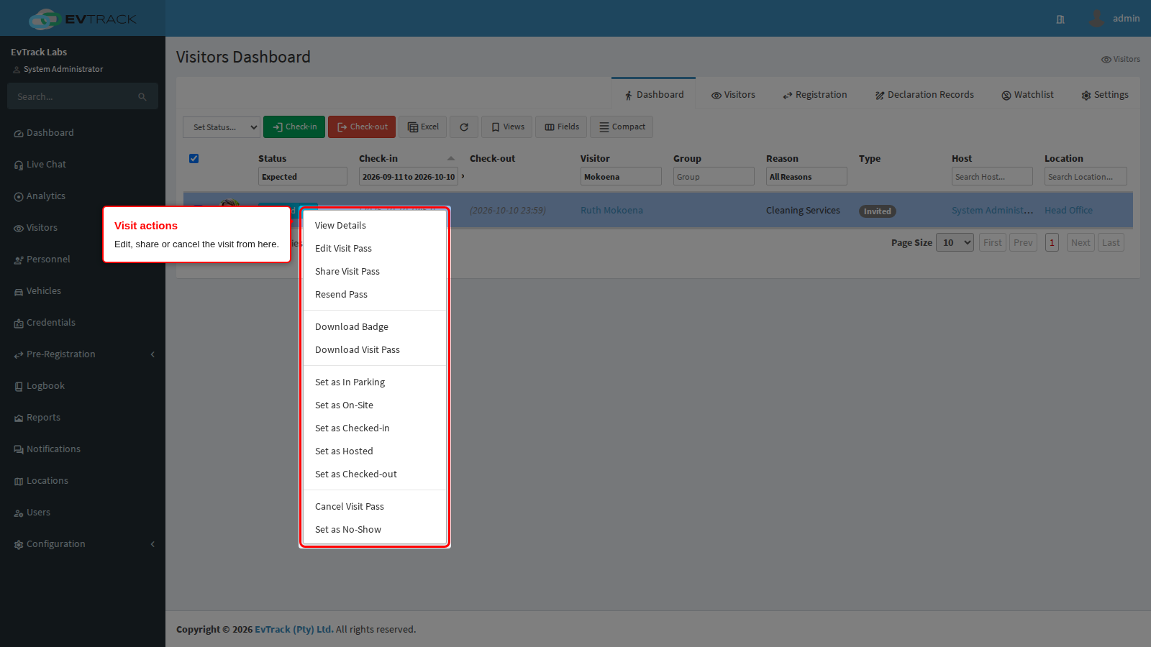Open the Set Status dropdown

click(222, 127)
